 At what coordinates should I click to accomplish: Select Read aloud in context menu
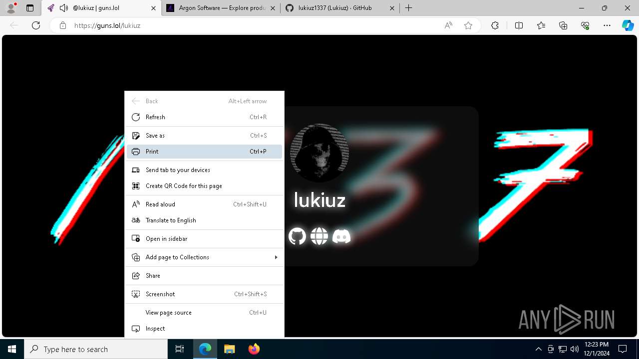(204, 204)
